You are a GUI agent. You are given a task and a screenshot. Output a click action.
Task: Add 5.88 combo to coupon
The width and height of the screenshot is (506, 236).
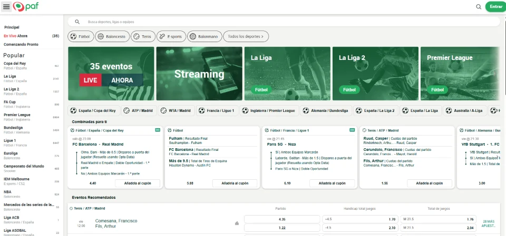235,183
